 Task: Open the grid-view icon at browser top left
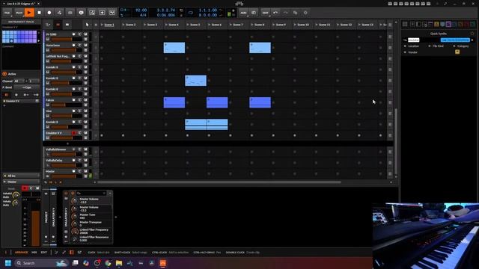[405, 24]
